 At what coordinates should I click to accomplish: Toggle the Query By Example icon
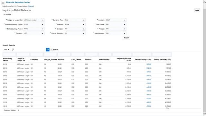tap(48, 50)
